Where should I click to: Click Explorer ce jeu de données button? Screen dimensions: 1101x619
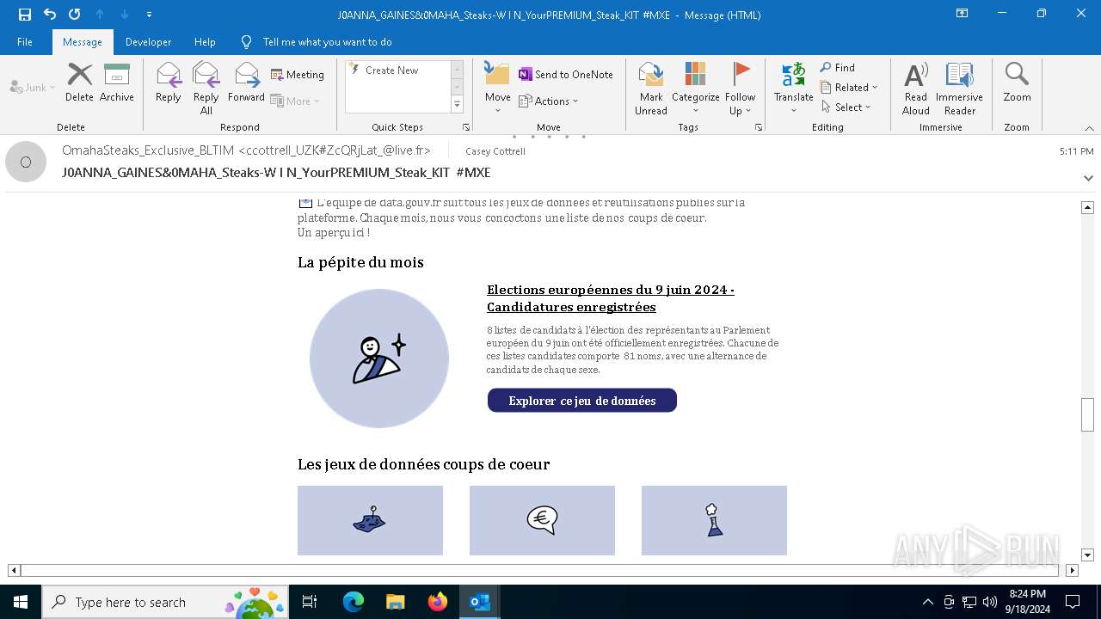point(582,401)
